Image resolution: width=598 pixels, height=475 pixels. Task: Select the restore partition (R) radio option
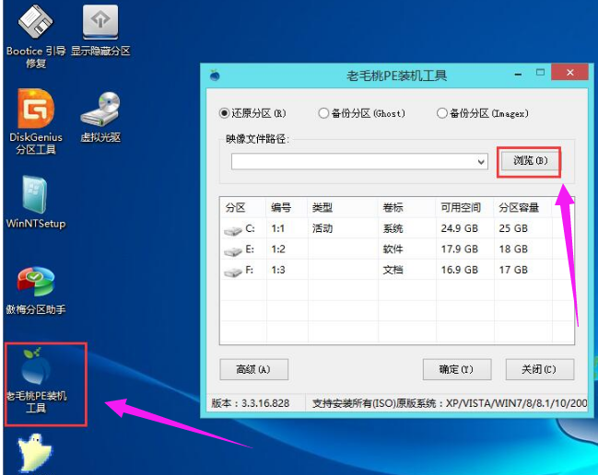[224, 113]
